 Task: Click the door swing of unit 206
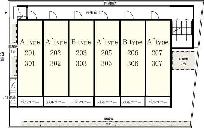[x=130, y=15]
